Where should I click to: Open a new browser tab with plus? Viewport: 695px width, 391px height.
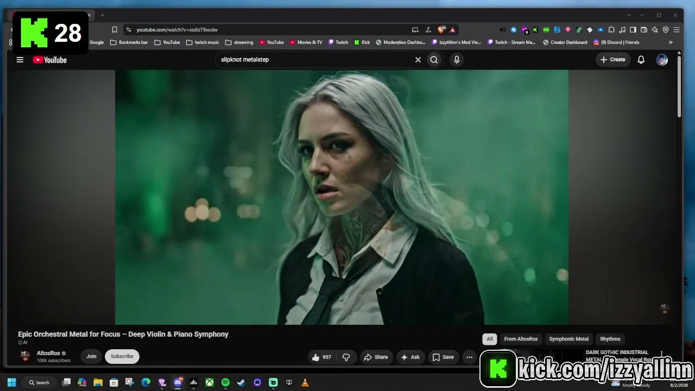click(102, 15)
